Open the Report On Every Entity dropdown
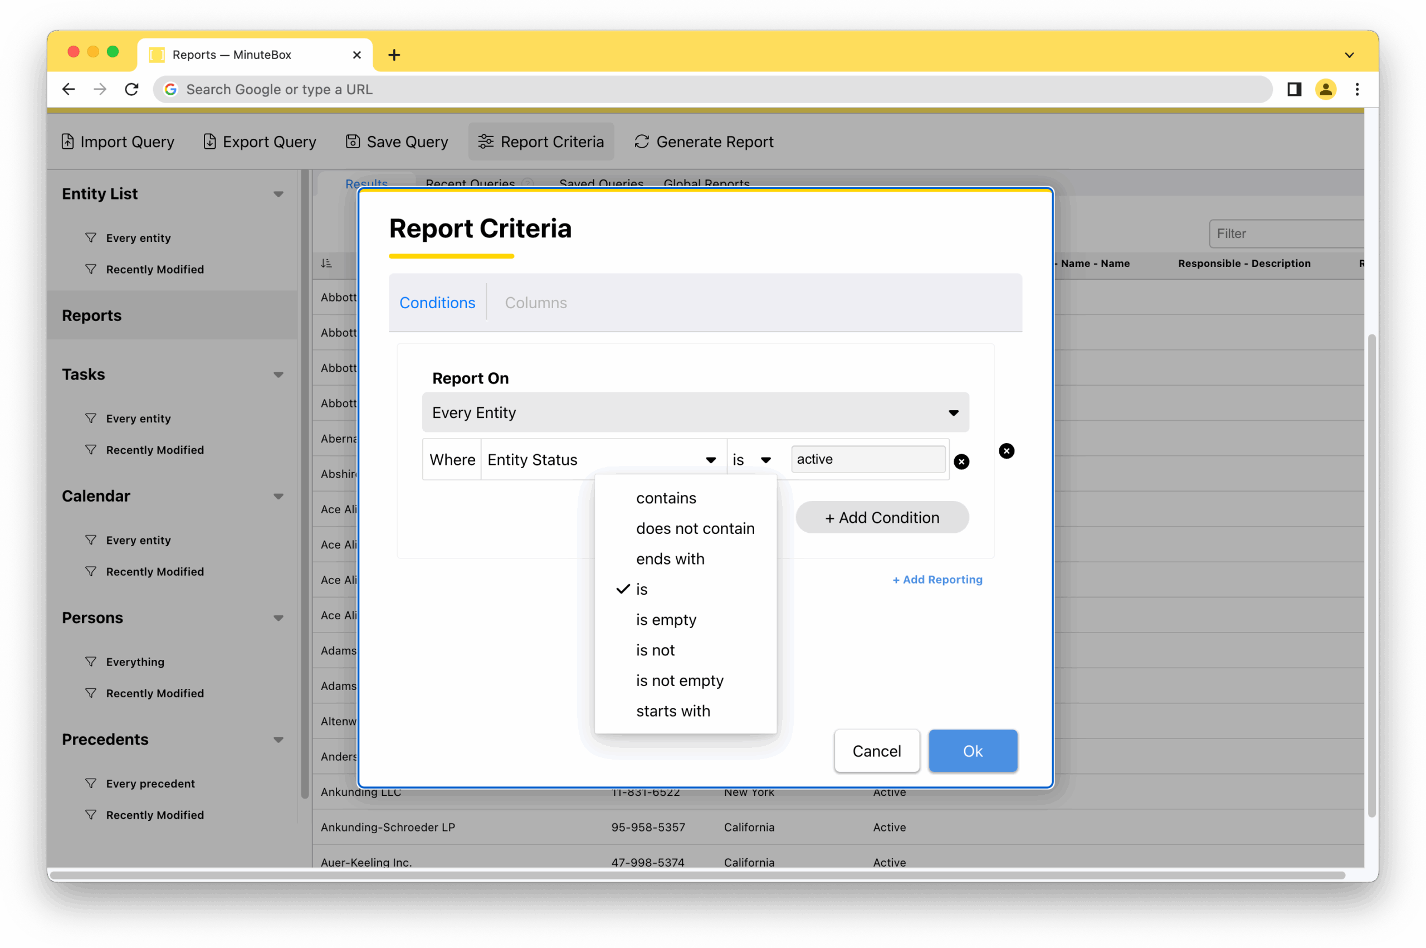This screenshot has width=1426, height=948. click(696, 412)
